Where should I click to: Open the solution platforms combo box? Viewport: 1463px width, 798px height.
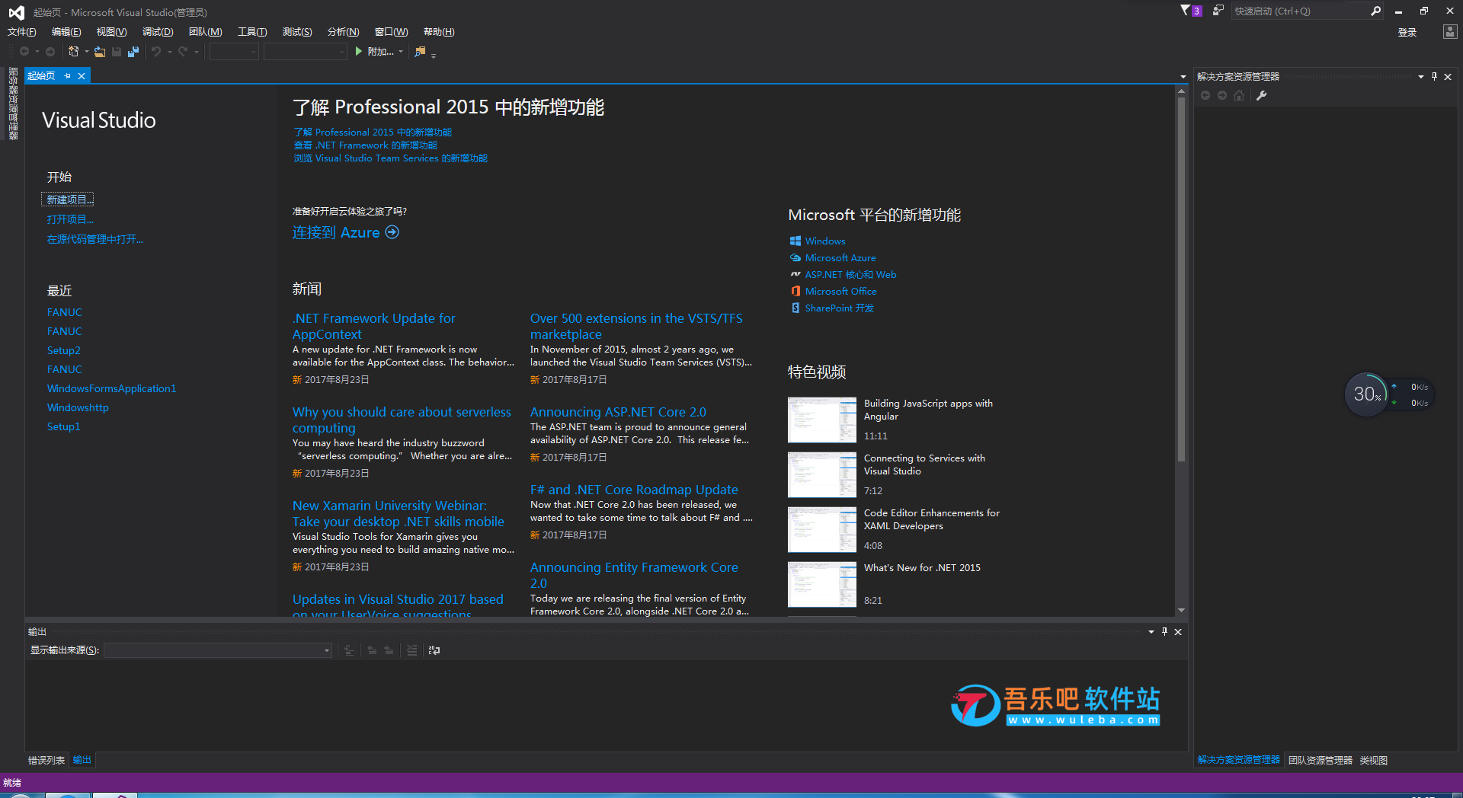(306, 52)
